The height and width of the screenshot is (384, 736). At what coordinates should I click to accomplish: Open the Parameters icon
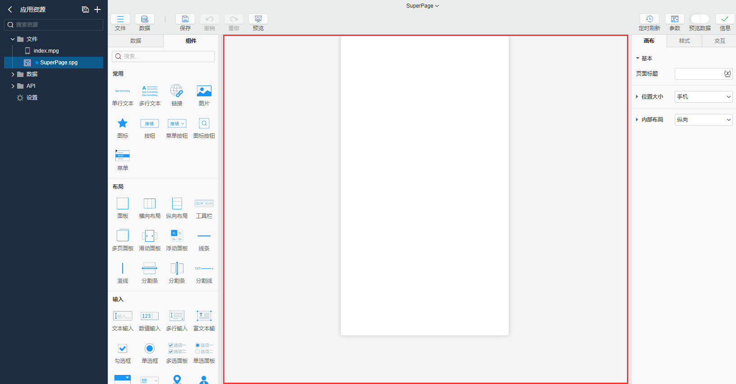pos(674,19)
